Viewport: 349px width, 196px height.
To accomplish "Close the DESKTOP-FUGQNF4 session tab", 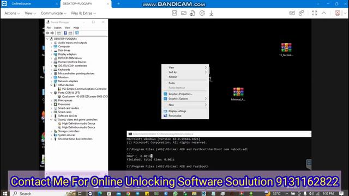I will (x=108, y=4).
